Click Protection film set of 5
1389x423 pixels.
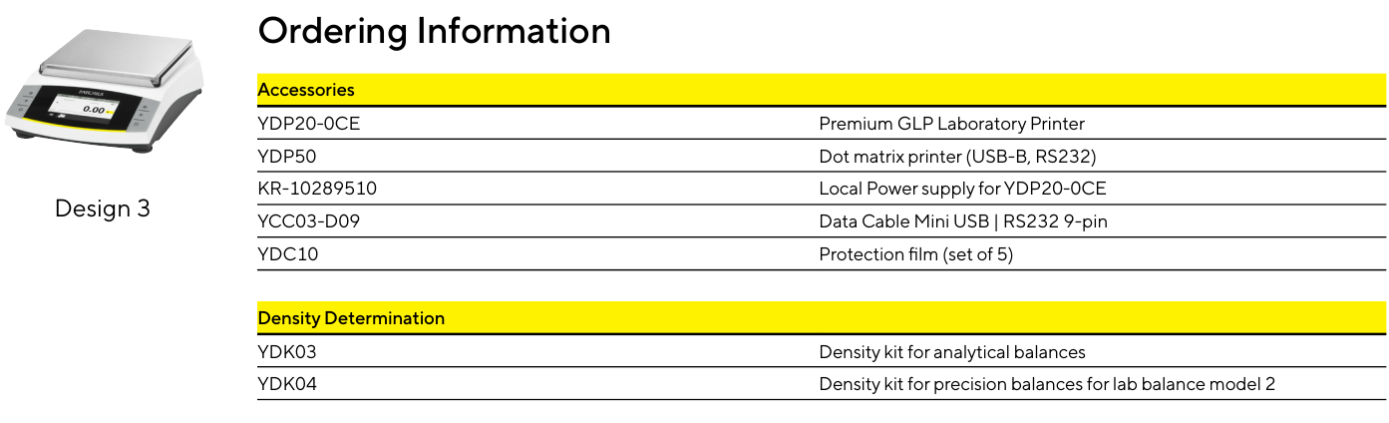coord(915,254)
